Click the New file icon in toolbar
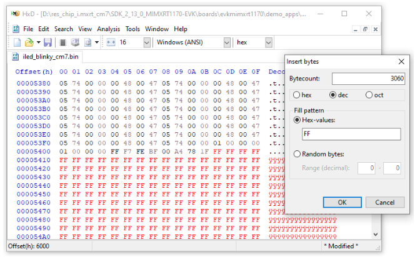The height and width of the screenshot is (257, 415). [17, 42]
